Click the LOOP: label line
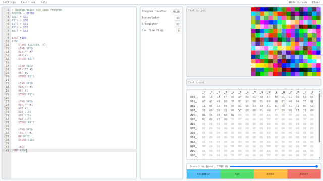Screen dimensions: 323x181 point(16,41)
